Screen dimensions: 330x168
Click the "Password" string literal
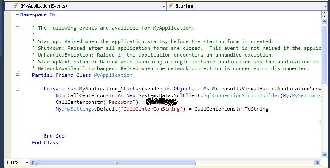pos(120,102)
